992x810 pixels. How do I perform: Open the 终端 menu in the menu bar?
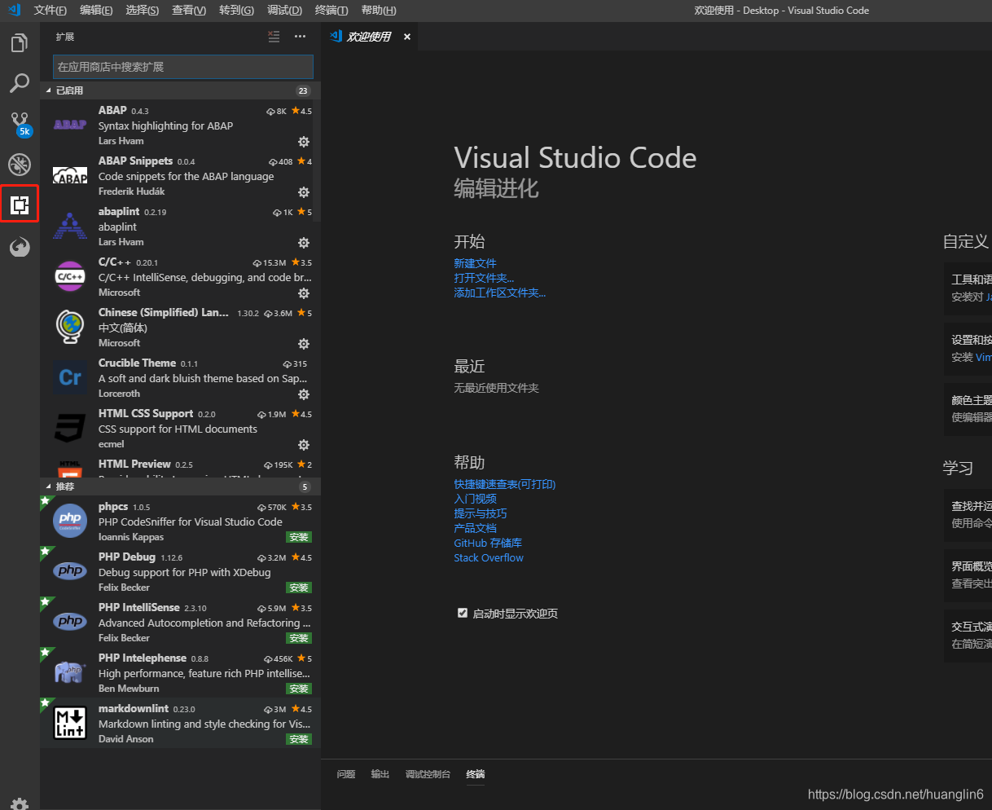click(331, 11)
